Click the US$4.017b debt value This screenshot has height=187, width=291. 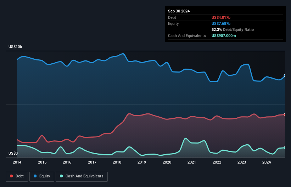[221, 17]
